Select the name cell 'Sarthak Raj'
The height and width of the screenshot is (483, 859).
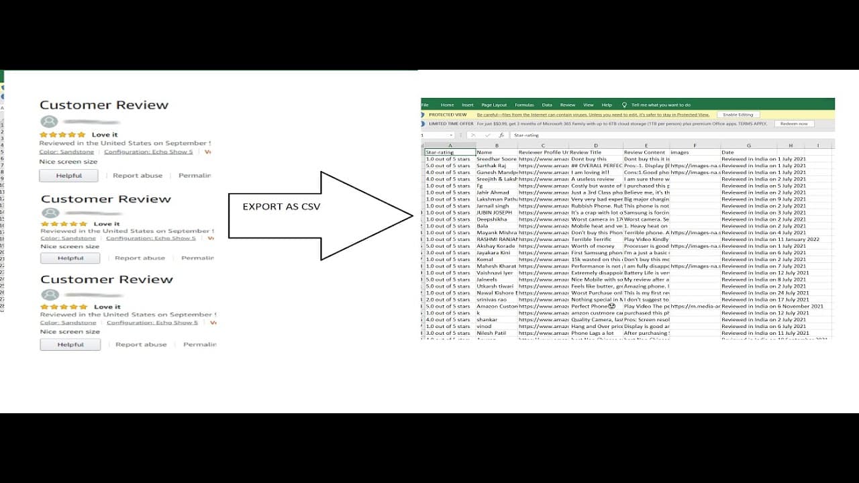[x=497, y=166]
